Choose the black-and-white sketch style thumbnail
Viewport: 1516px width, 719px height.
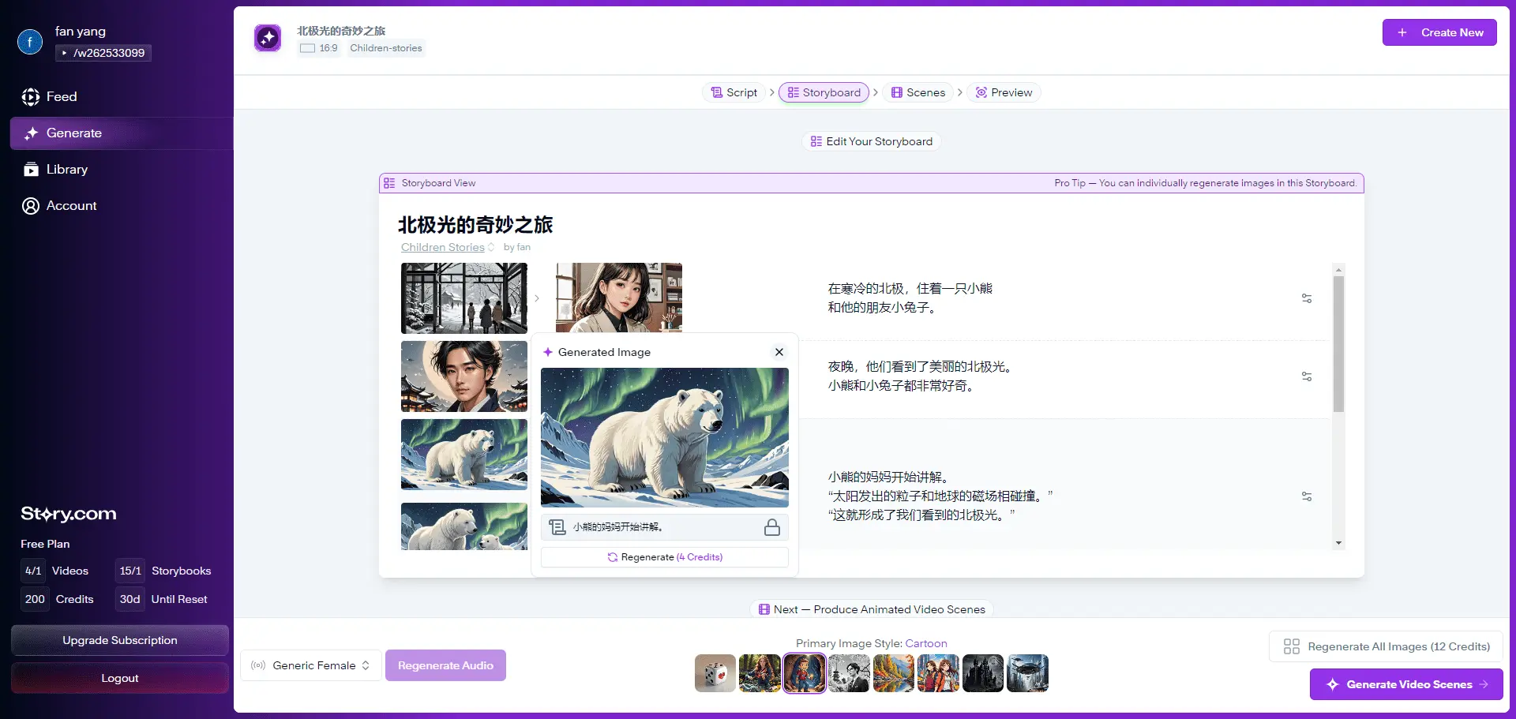pos(849,673)
